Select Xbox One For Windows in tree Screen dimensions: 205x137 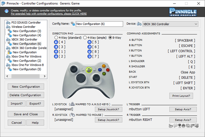26,56
